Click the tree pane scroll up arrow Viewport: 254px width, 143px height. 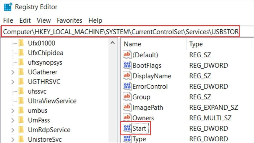[x=113, y=43]
